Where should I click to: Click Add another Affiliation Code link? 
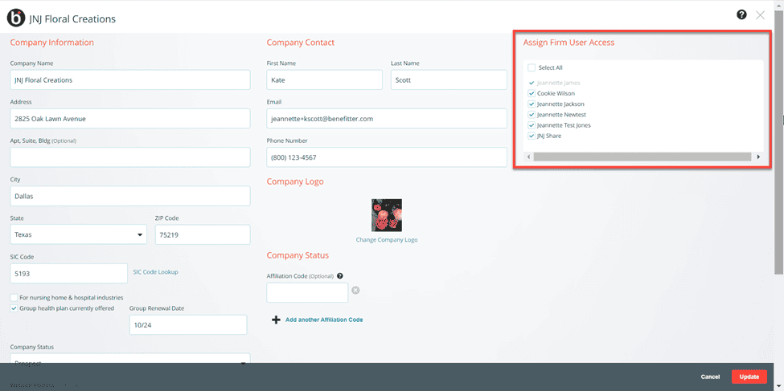coord(324,320)
